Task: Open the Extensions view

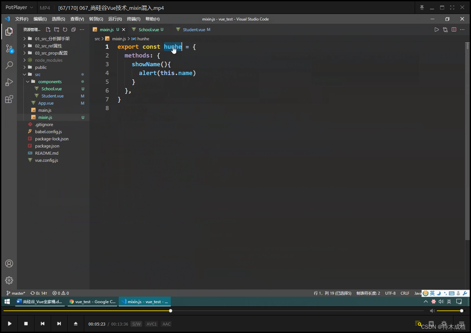Action: tap(9, 99)
